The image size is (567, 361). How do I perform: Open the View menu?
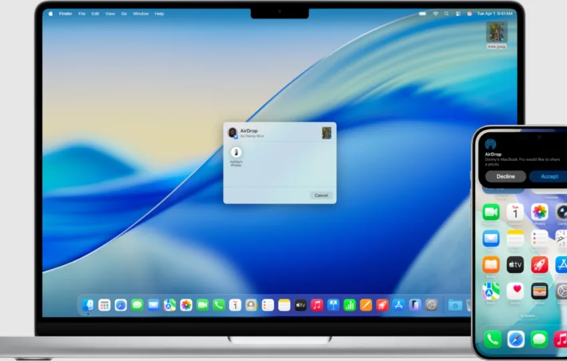click(x=110, y=13)
